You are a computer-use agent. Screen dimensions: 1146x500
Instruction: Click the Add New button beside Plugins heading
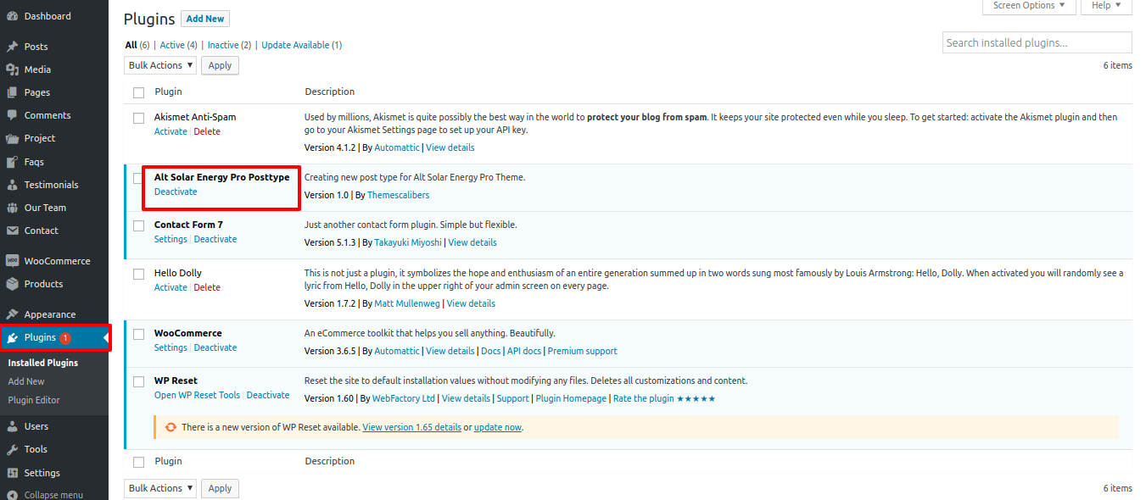(205, 19)
